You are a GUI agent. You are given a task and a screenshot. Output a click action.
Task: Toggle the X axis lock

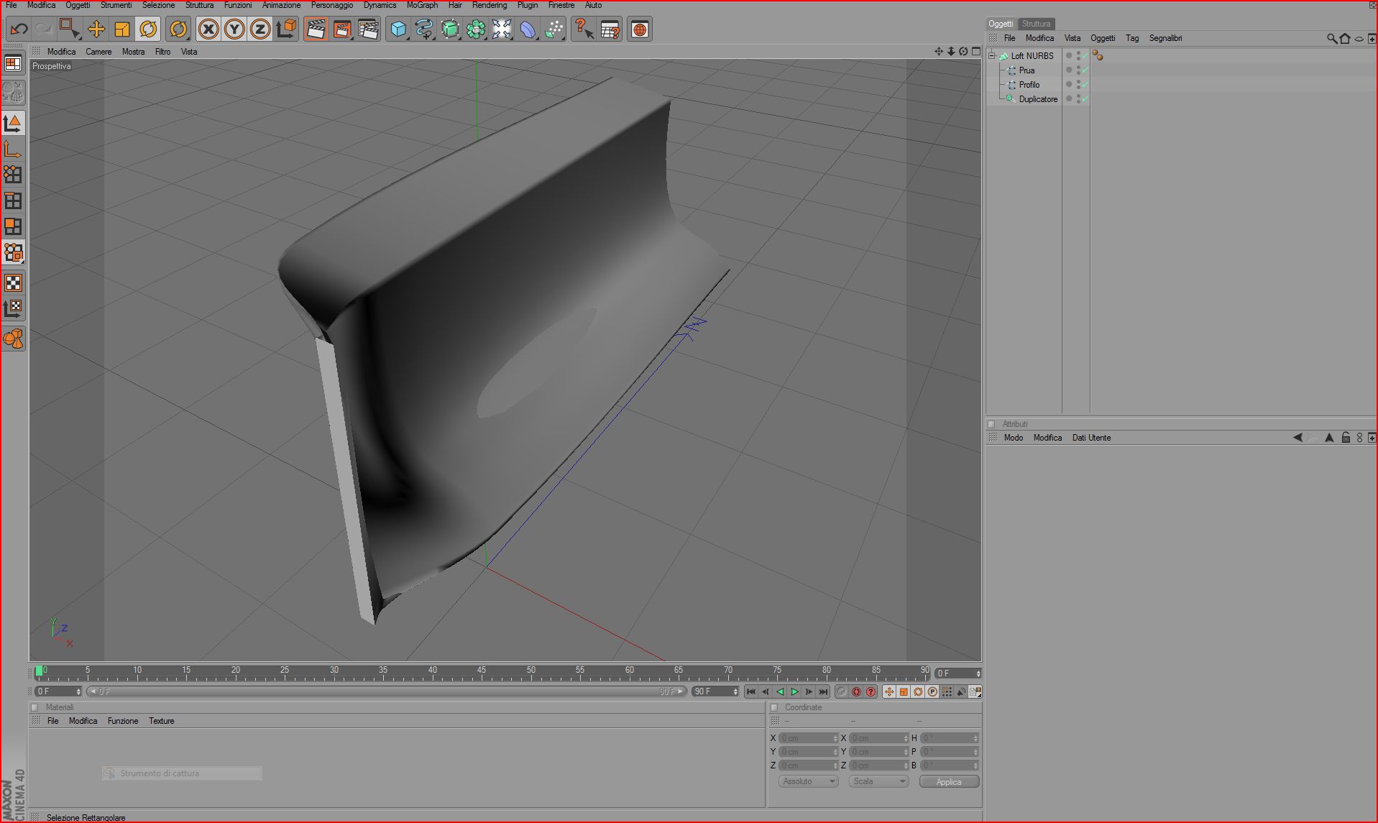coord(208,29)
